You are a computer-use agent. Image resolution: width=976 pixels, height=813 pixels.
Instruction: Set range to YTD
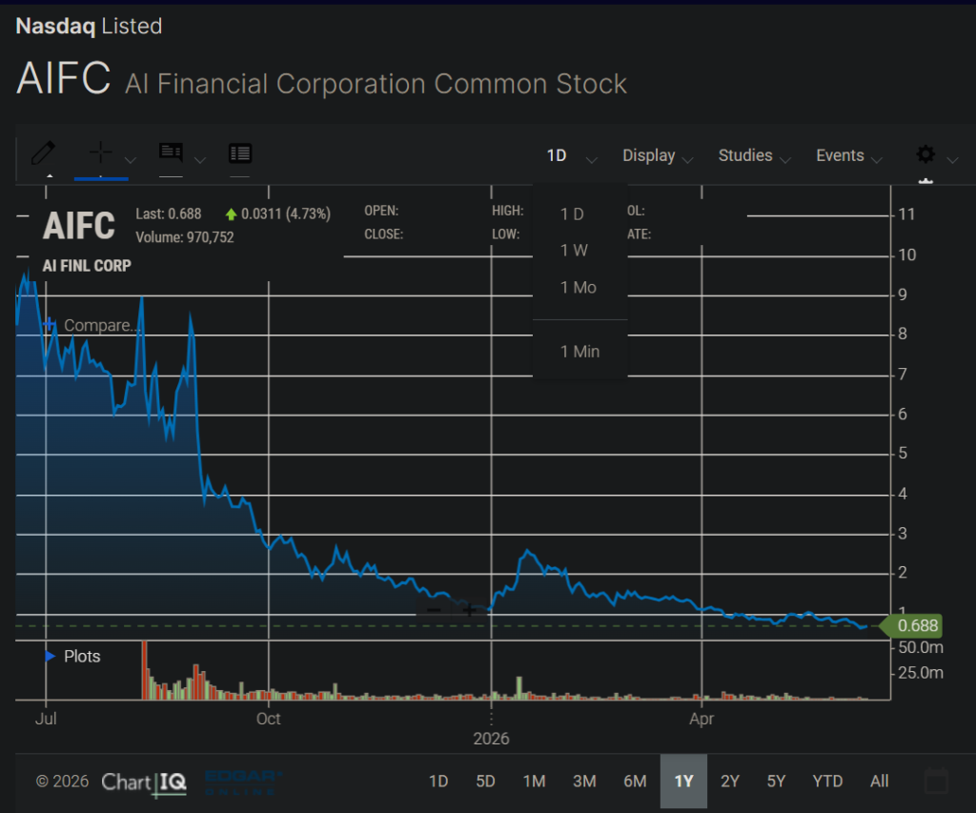point(827,781)
